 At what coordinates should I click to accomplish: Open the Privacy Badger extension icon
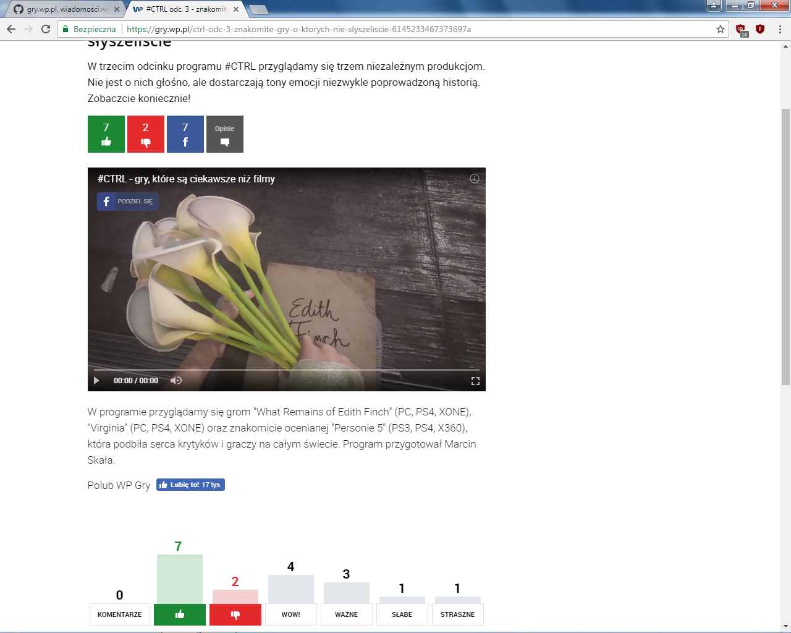point(759,29)
